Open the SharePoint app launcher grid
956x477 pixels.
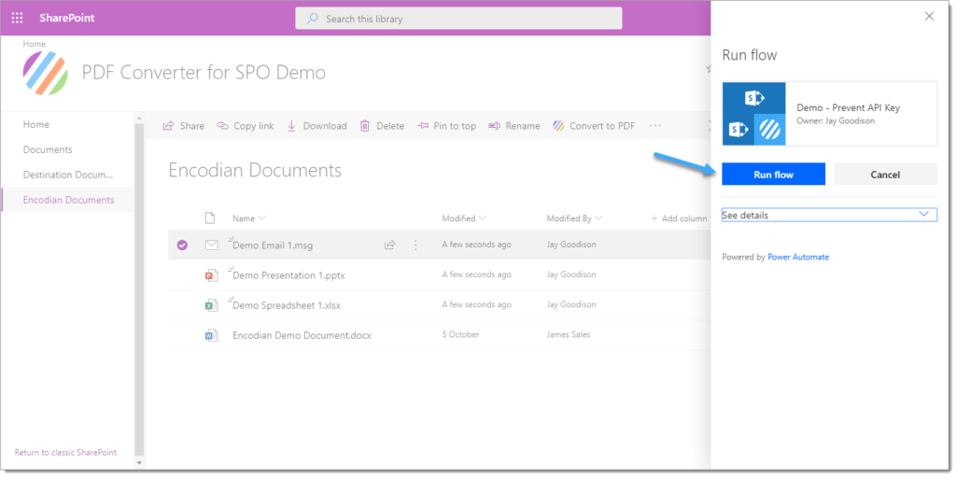coord(17,18)
